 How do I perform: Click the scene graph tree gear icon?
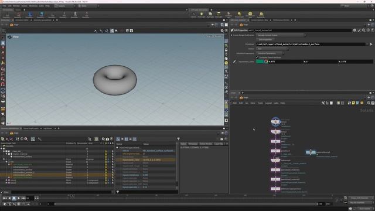click(103, 139)
